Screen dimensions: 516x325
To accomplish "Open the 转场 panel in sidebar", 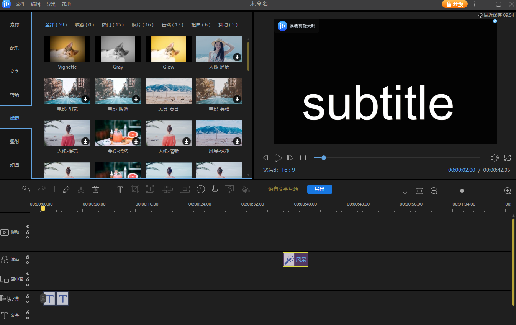I will point(15,95).
